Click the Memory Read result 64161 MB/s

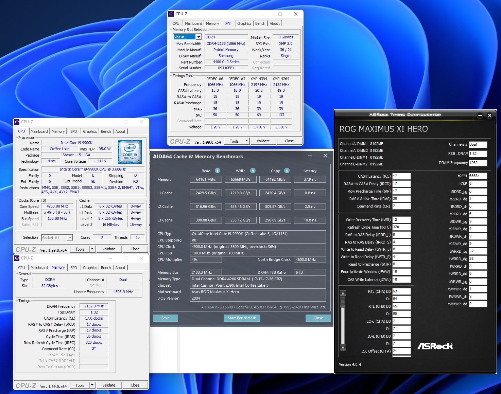tap(206, 179)
